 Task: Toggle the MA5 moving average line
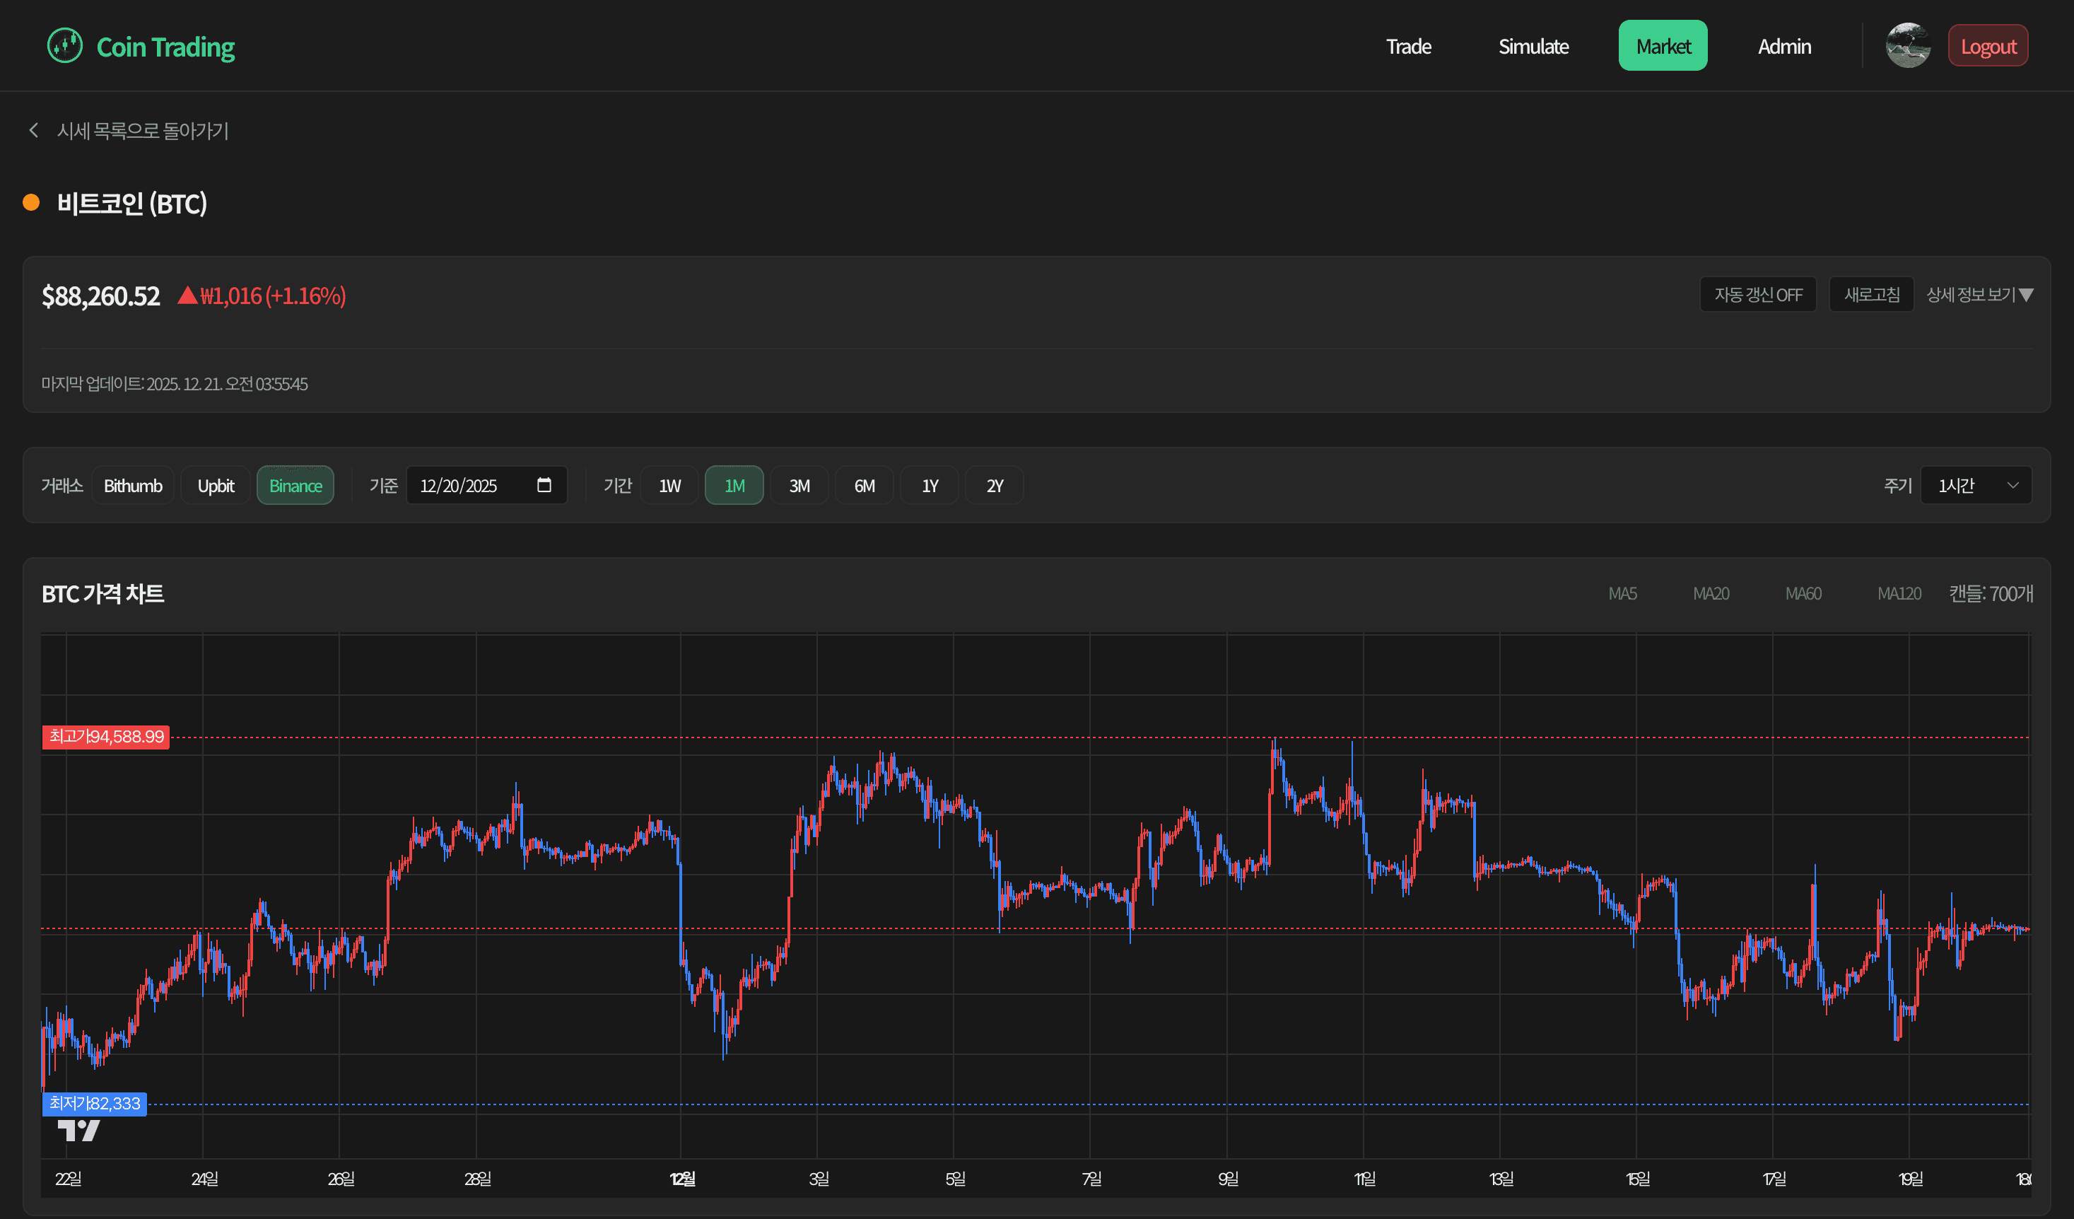coord(1622,593)
